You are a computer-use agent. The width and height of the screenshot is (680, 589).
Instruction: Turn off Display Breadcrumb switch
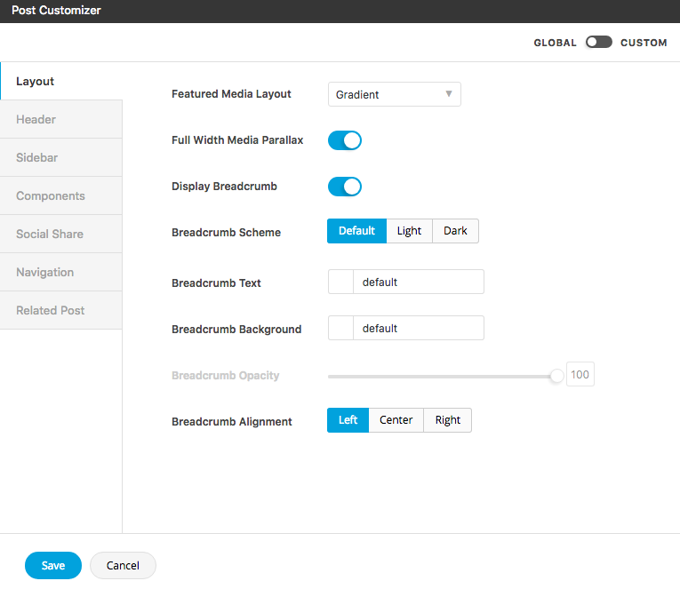click(345, 187)
